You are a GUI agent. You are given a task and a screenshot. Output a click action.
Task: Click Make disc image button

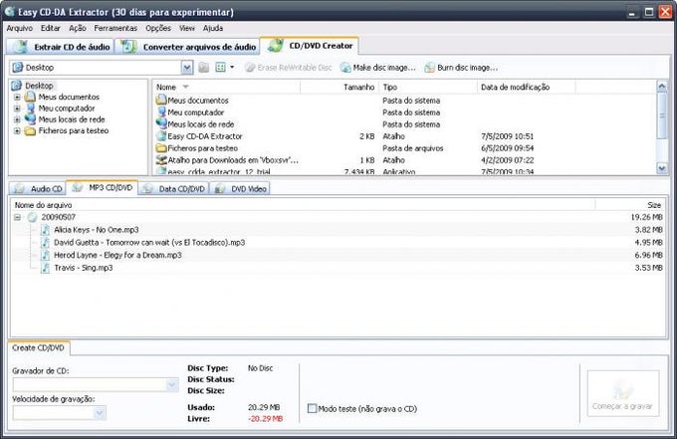377,68
